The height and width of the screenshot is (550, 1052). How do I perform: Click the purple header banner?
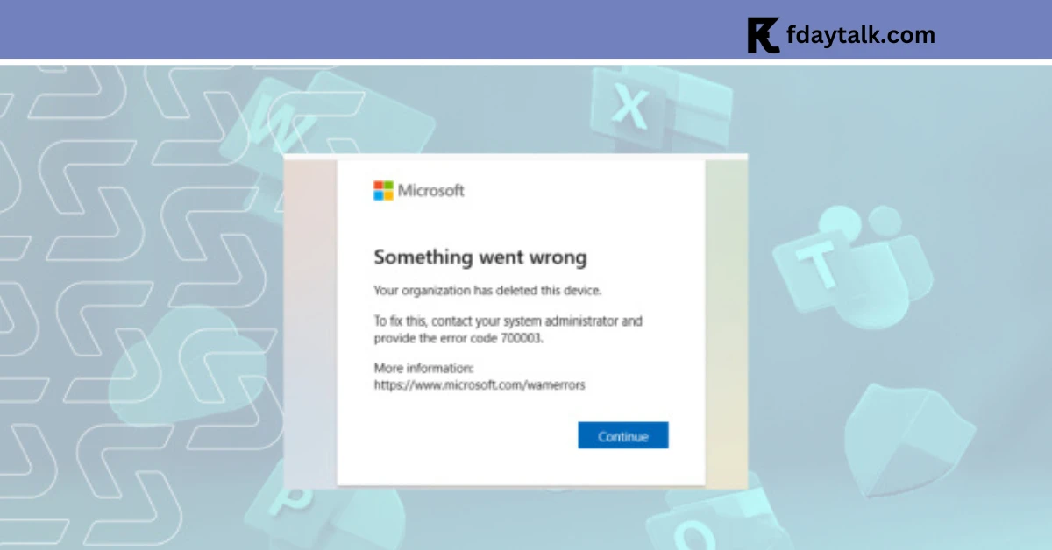[x=526, y=29]
